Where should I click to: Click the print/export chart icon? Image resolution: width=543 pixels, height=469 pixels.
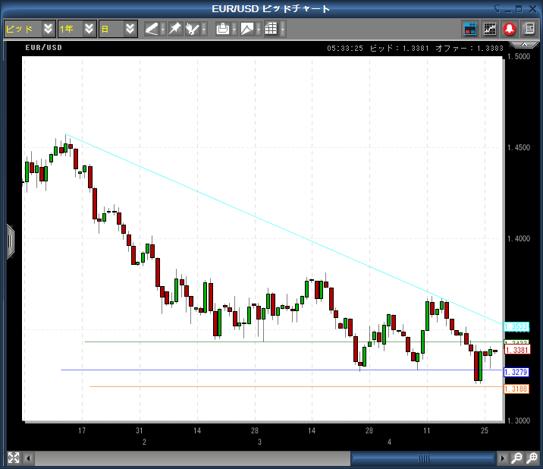tap(222, 29)
